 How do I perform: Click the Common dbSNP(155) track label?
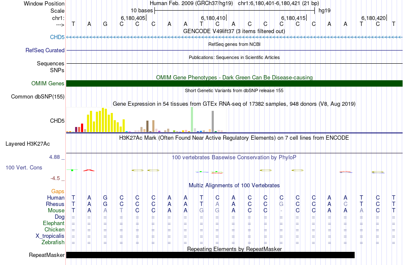click(x=37, y=96)
